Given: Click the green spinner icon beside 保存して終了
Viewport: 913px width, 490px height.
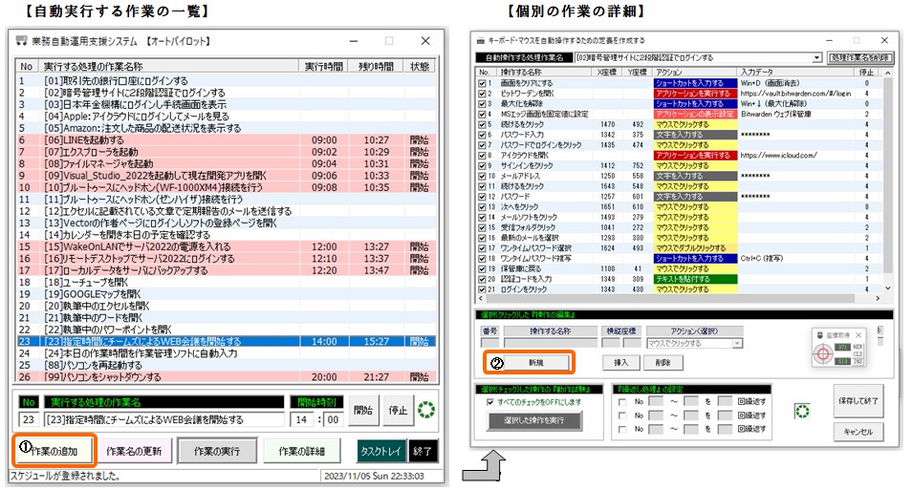Looking at the screenshot, I should coord(802,412).
